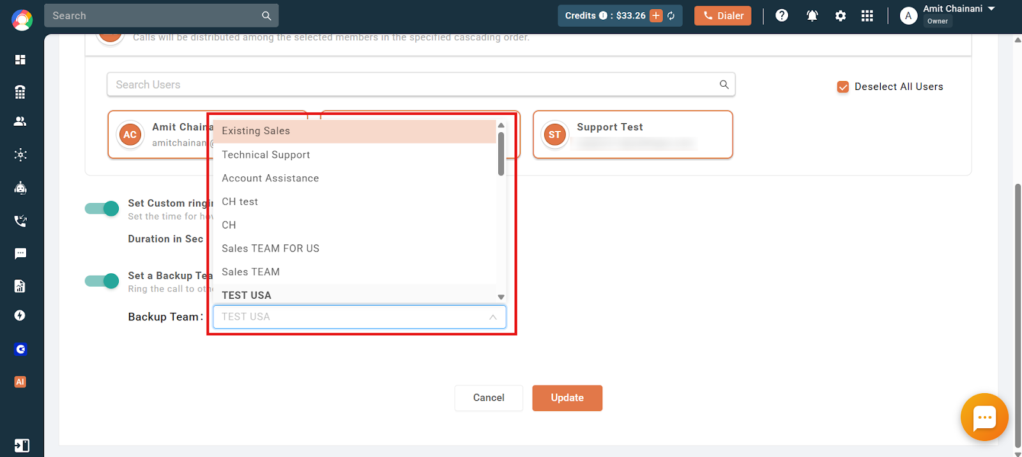Image resolution: width=1022 pixels, height=457 pixels.
Task: Click the Search Users magnifier icon
Action: (x=724, y=84)
